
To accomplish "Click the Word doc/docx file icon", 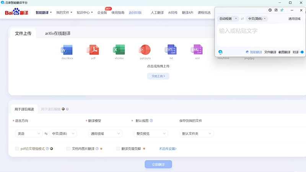I will pos(67,50).
